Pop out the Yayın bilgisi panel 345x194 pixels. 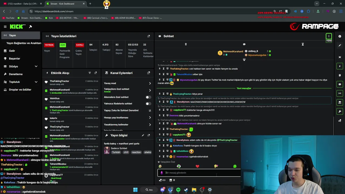click(149, 135)
